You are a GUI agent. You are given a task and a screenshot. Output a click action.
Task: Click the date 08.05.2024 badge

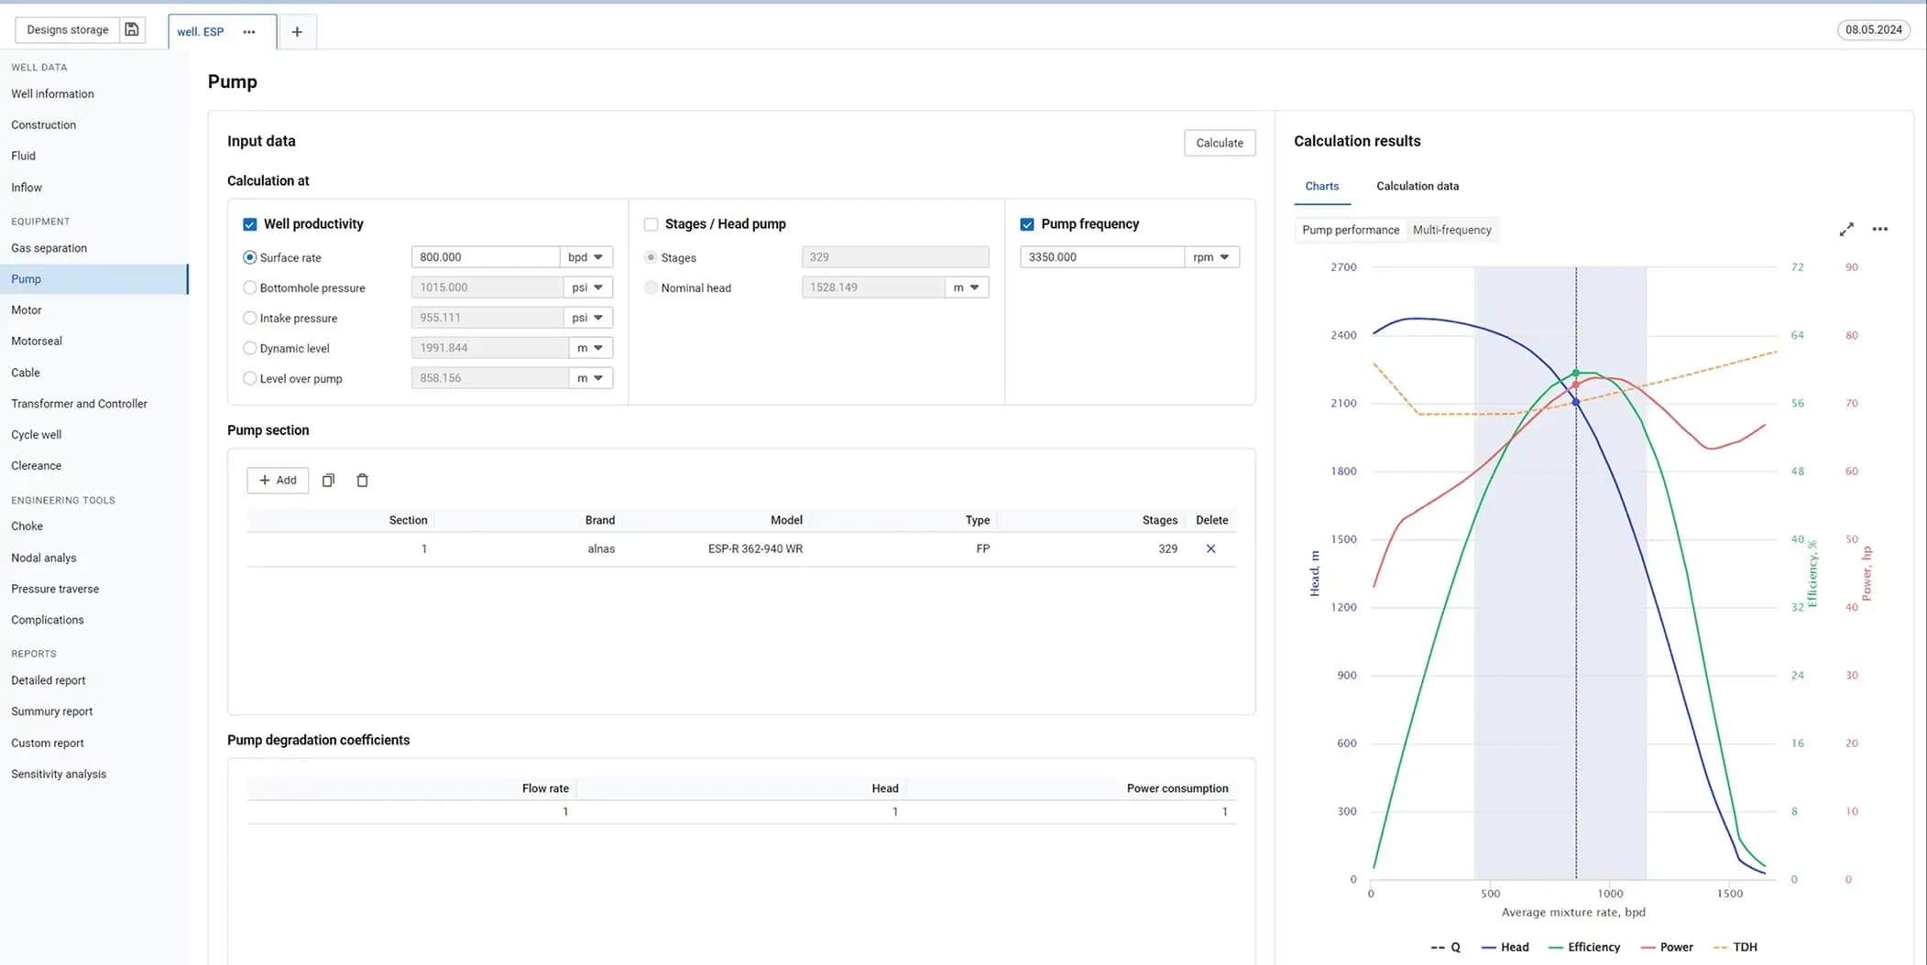point(1873,29)
